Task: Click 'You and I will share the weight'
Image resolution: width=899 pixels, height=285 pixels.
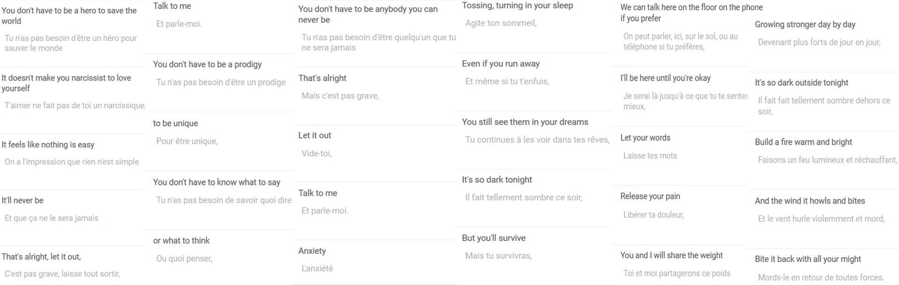Action: click(671, 256)
